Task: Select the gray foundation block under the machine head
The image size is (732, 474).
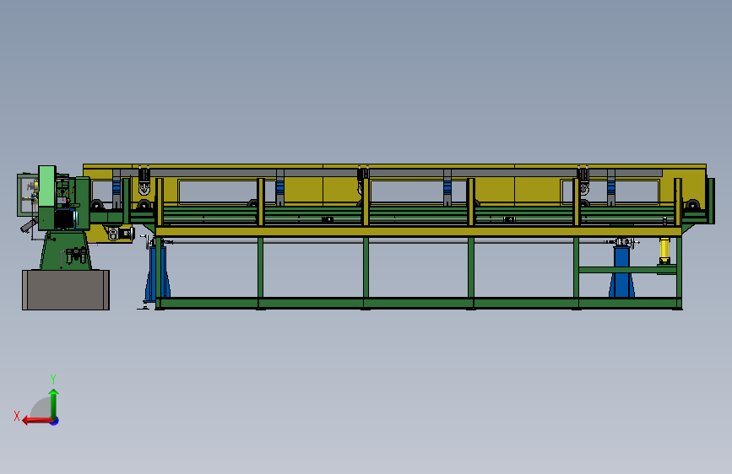Action: (x=66, y=290)
